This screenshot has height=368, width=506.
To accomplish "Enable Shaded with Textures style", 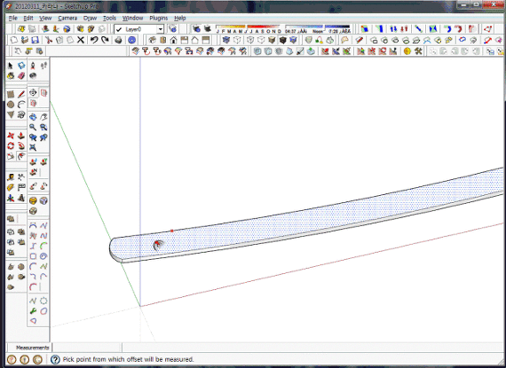I will tap(272, 40).
